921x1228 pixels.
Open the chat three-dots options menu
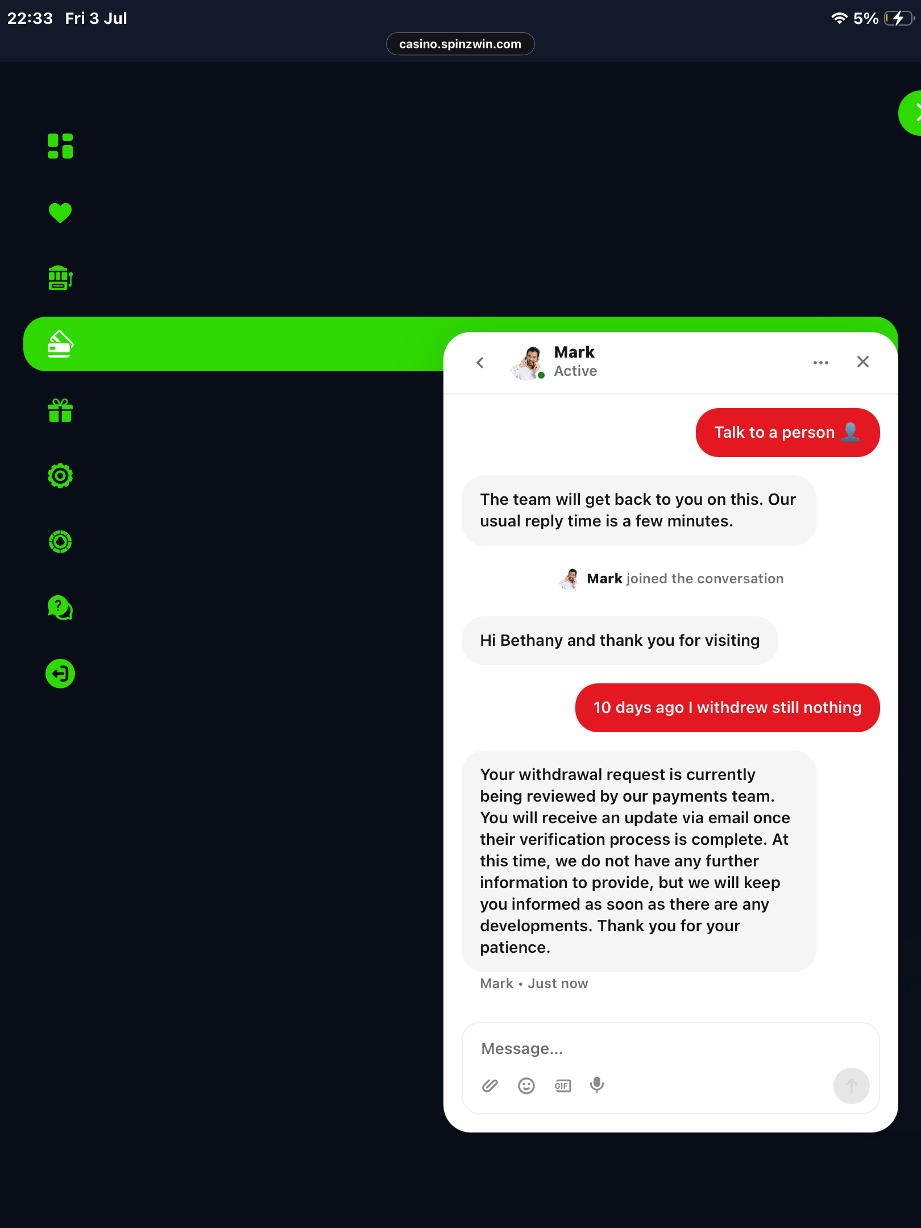(820, 363)
